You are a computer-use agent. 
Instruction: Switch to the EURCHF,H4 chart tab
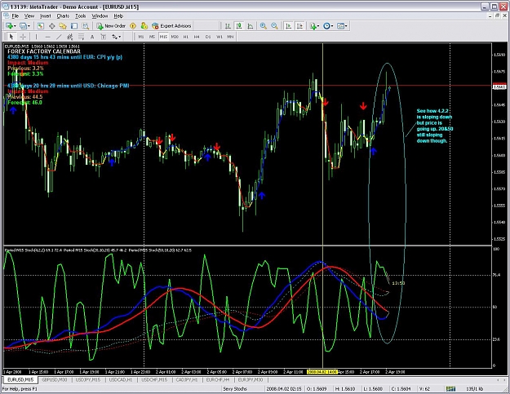[218, 379]
